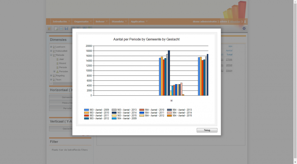The image size is (297, 164).
Task: Click the first toolbar icon at far left
Action: click(x=50, y=29)
